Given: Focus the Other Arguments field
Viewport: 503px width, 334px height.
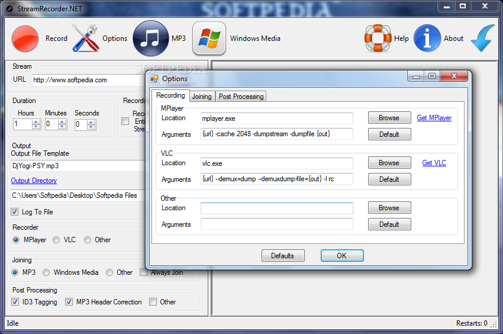Looking at the screenshot, I should [277, 224].
